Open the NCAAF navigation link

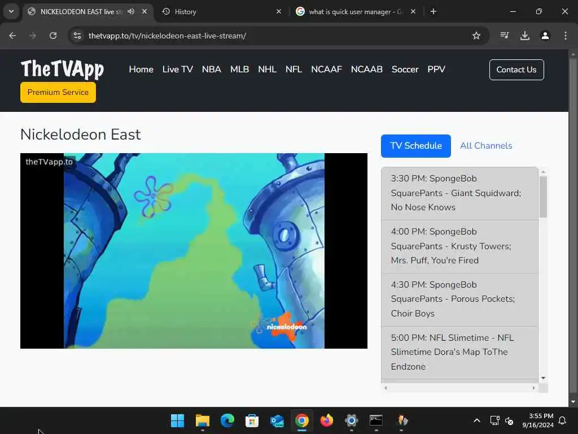click(327, 70)
